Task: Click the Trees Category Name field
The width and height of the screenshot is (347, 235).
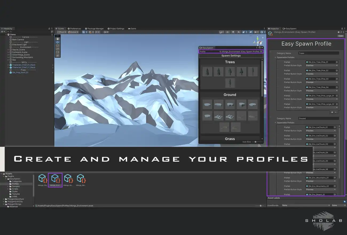Action: click(x=319, y=53)
